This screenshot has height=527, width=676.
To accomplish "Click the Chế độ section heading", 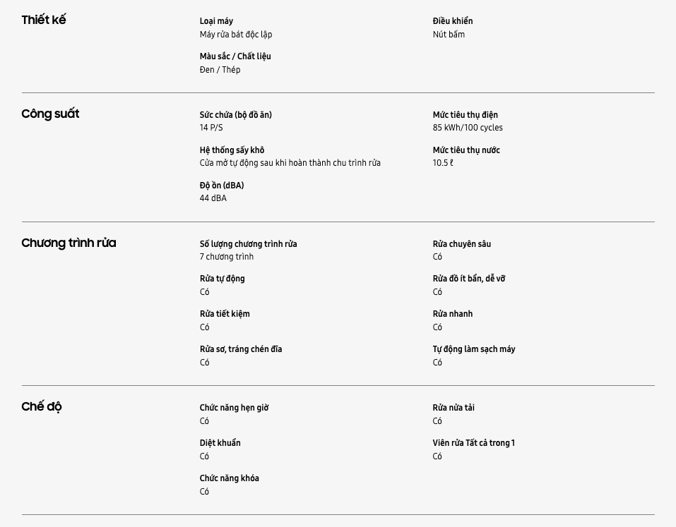I will coord(42,406).
